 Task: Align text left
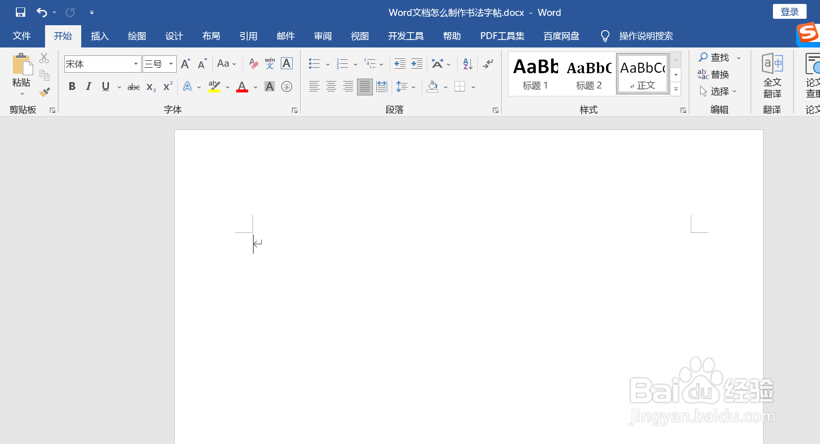coord(314,87)
